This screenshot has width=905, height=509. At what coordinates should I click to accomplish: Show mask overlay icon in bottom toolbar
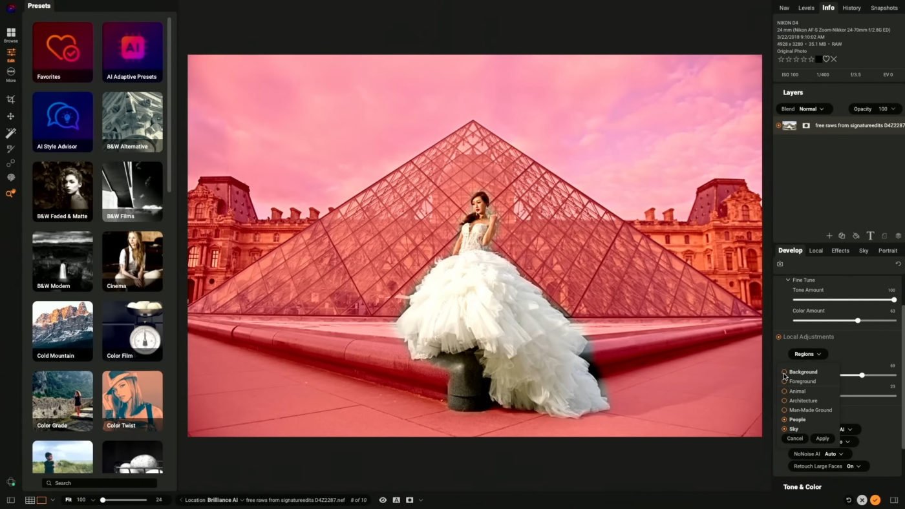[x=409, y=500]
